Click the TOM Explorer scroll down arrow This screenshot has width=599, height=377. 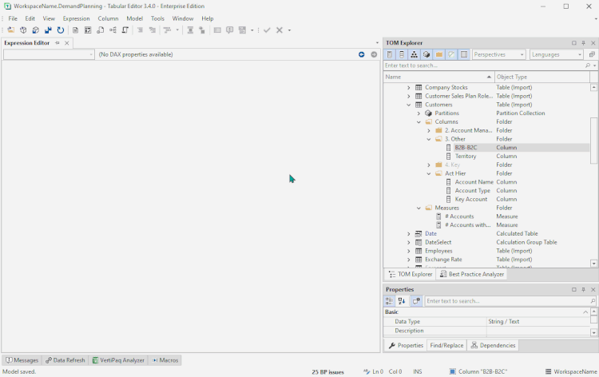pos(593,264)
